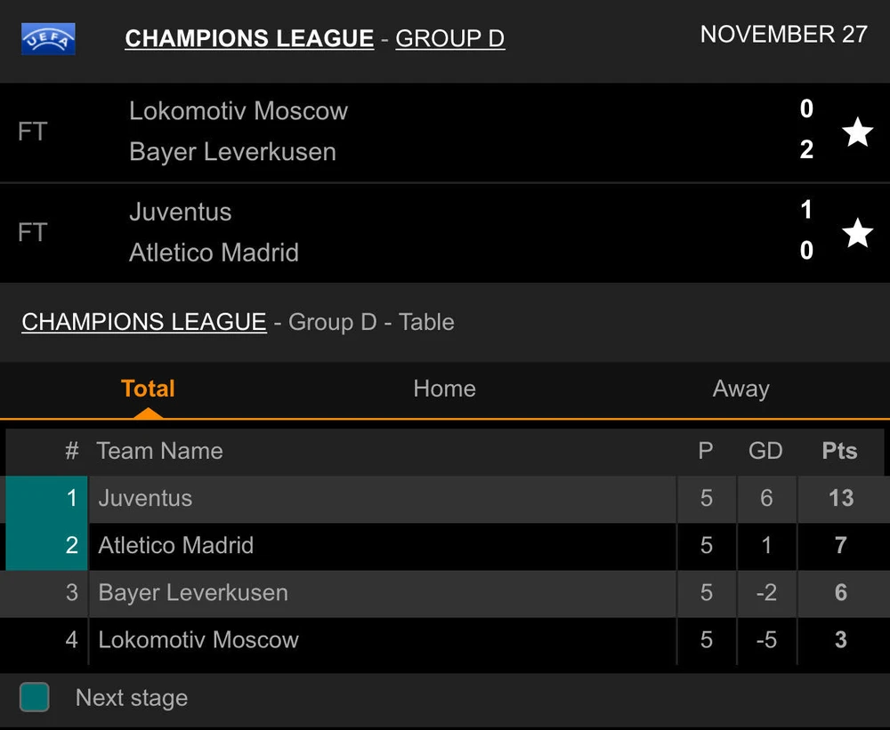Image resolution: width=890 pixels, height=730 pixels.
Task: Toggle favorite star for Lokomotiv Moscow match
Action: point(857,132)
